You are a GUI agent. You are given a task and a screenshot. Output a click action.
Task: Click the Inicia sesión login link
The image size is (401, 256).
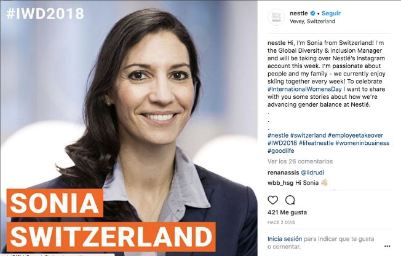pyautogui.click(x=285, y=239)
